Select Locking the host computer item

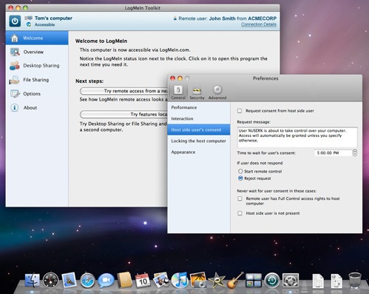(199, 141)
